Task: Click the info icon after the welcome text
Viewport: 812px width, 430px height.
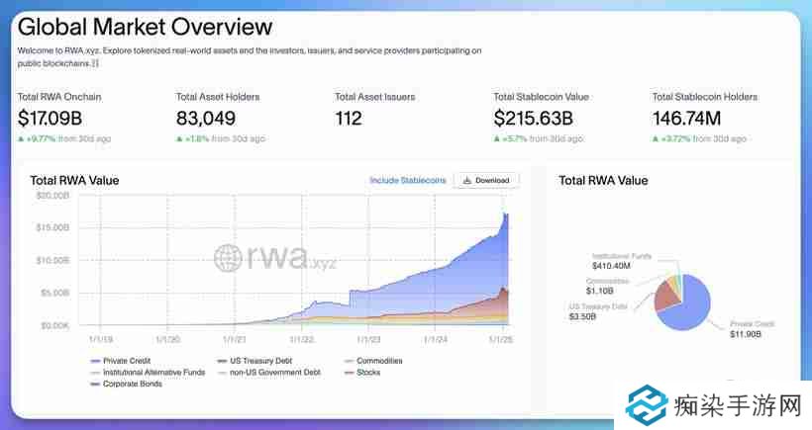Action: coord(95,63)
